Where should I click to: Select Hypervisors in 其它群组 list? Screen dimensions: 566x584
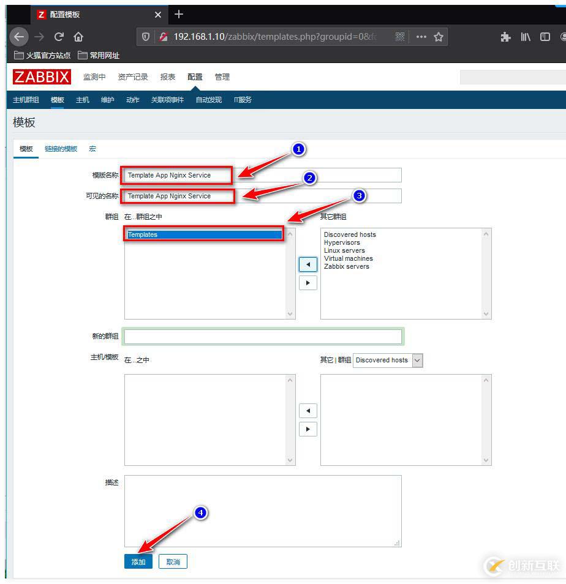342,242
